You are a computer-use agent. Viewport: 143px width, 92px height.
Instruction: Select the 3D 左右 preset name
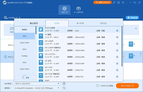click(48, 61)
